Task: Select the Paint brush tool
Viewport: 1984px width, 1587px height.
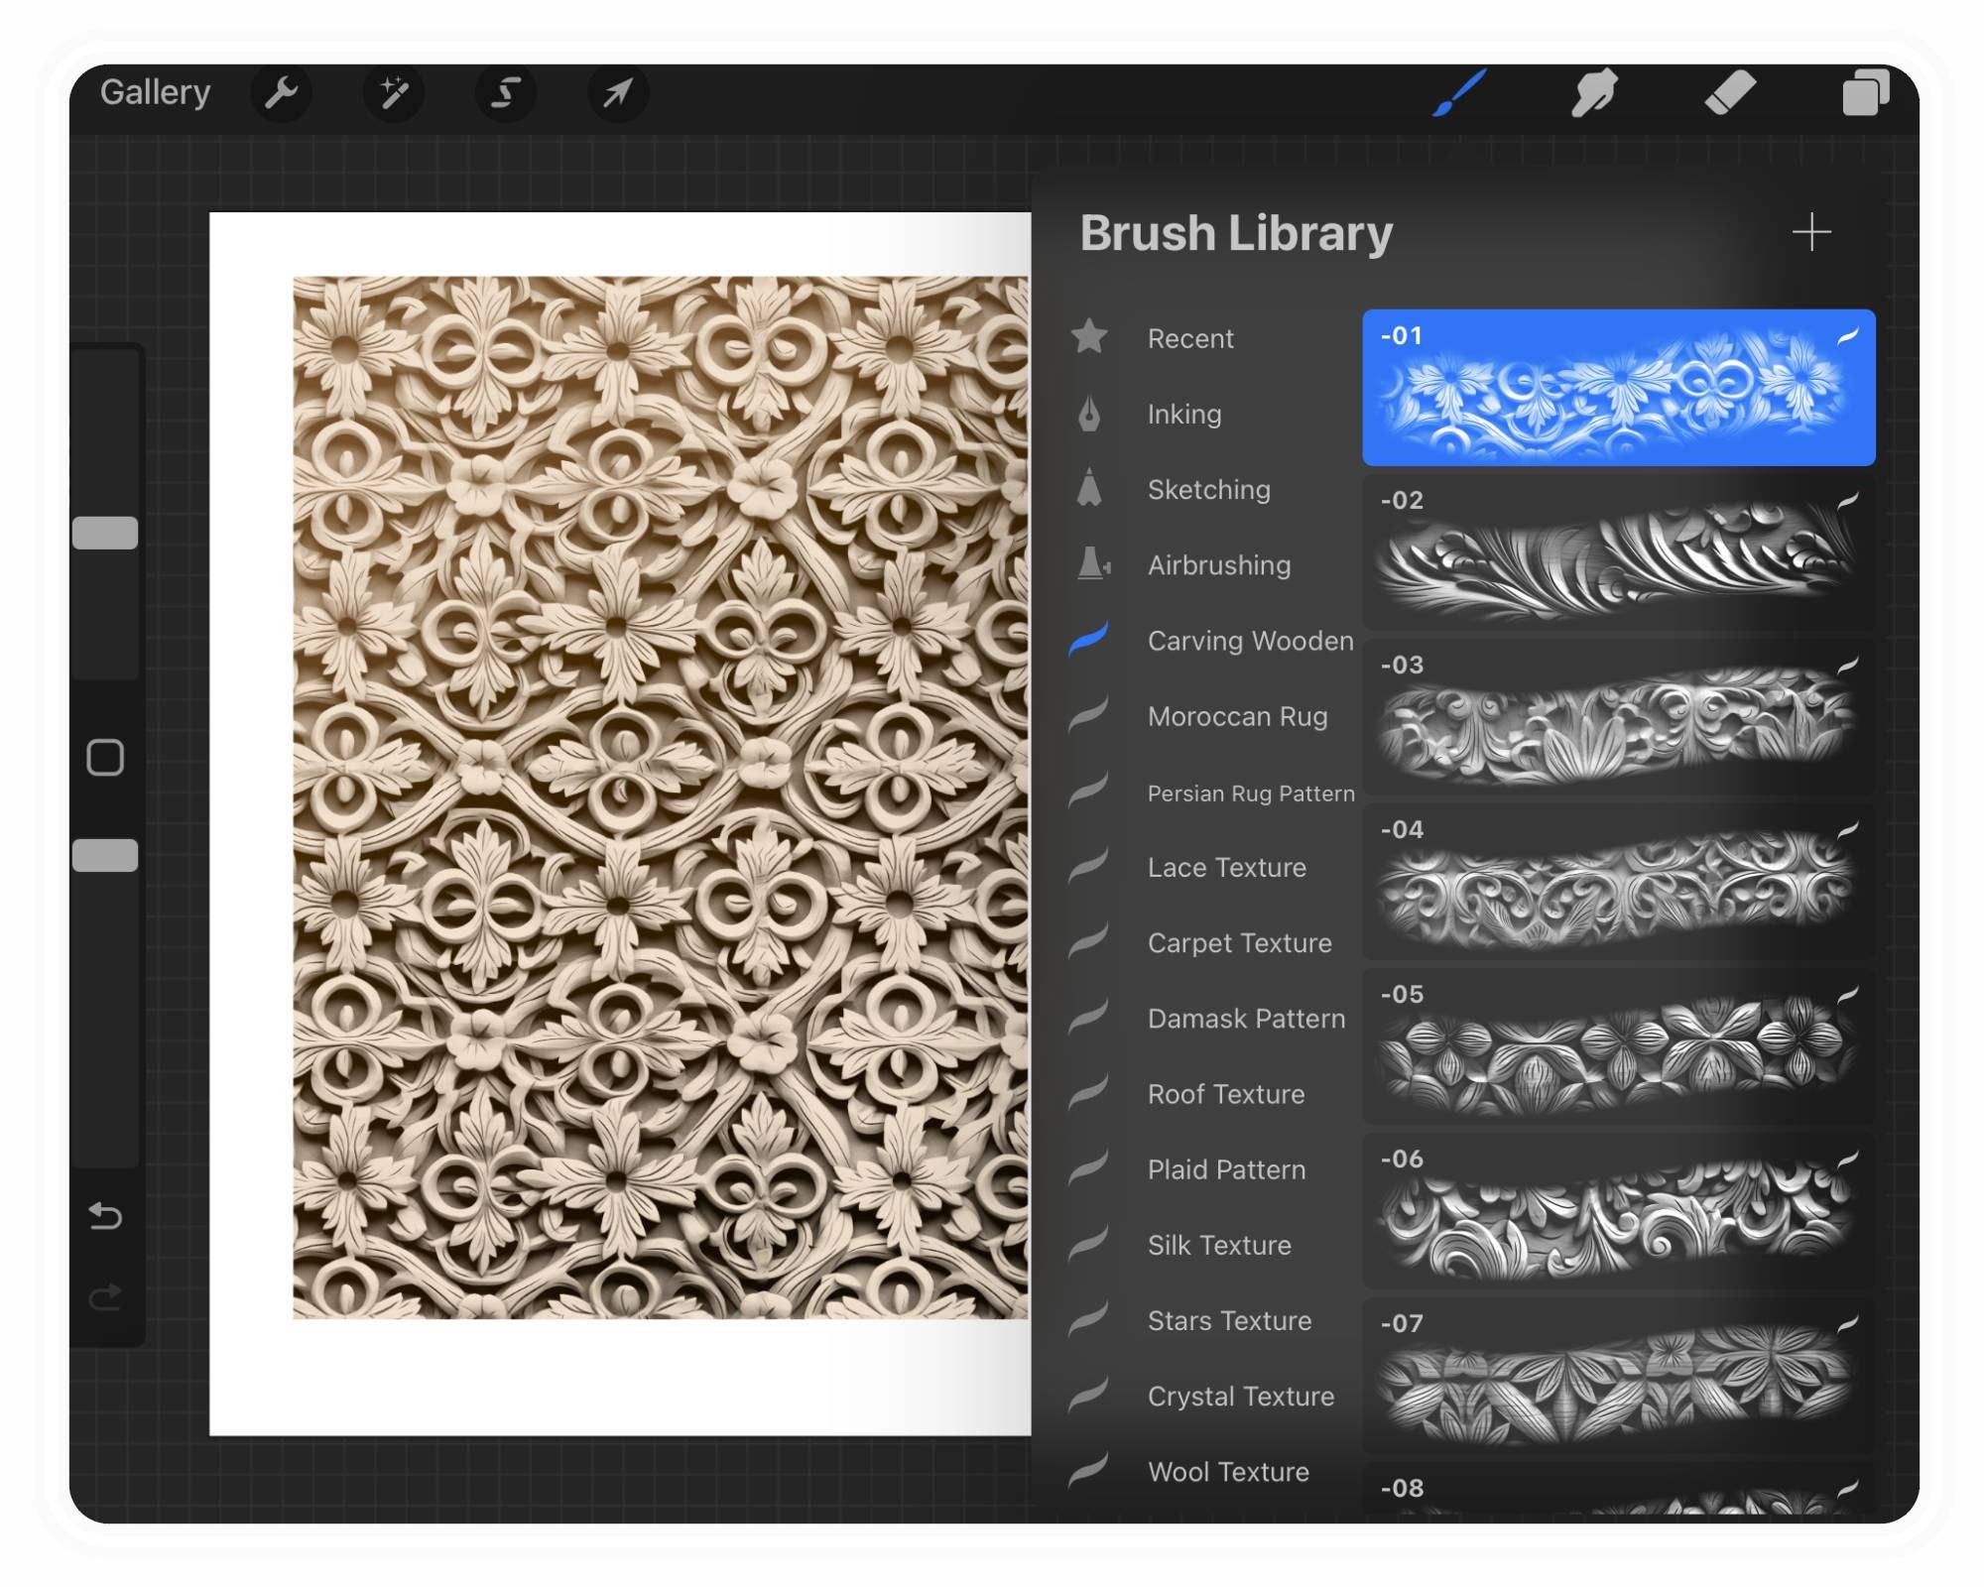Action: (1456, 92)
